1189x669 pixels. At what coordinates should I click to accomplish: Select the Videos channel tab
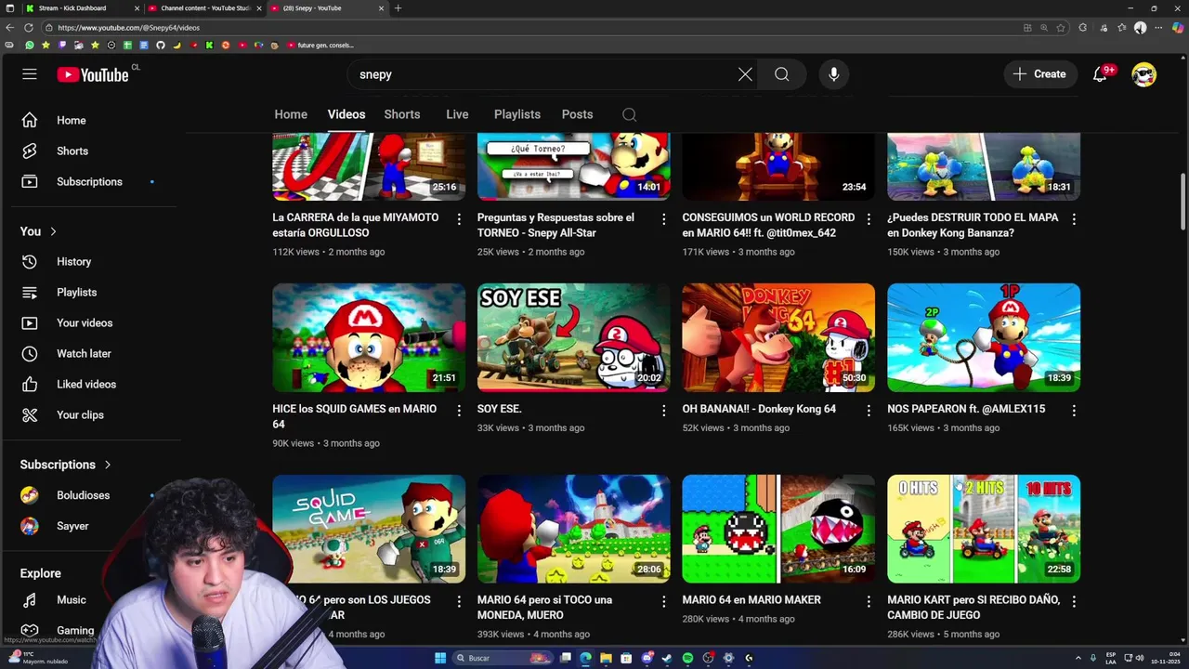(346, 114)
